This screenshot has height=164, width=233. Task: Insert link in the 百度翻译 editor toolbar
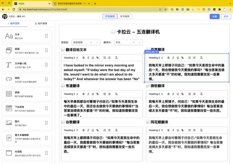[x=183, y=58]
